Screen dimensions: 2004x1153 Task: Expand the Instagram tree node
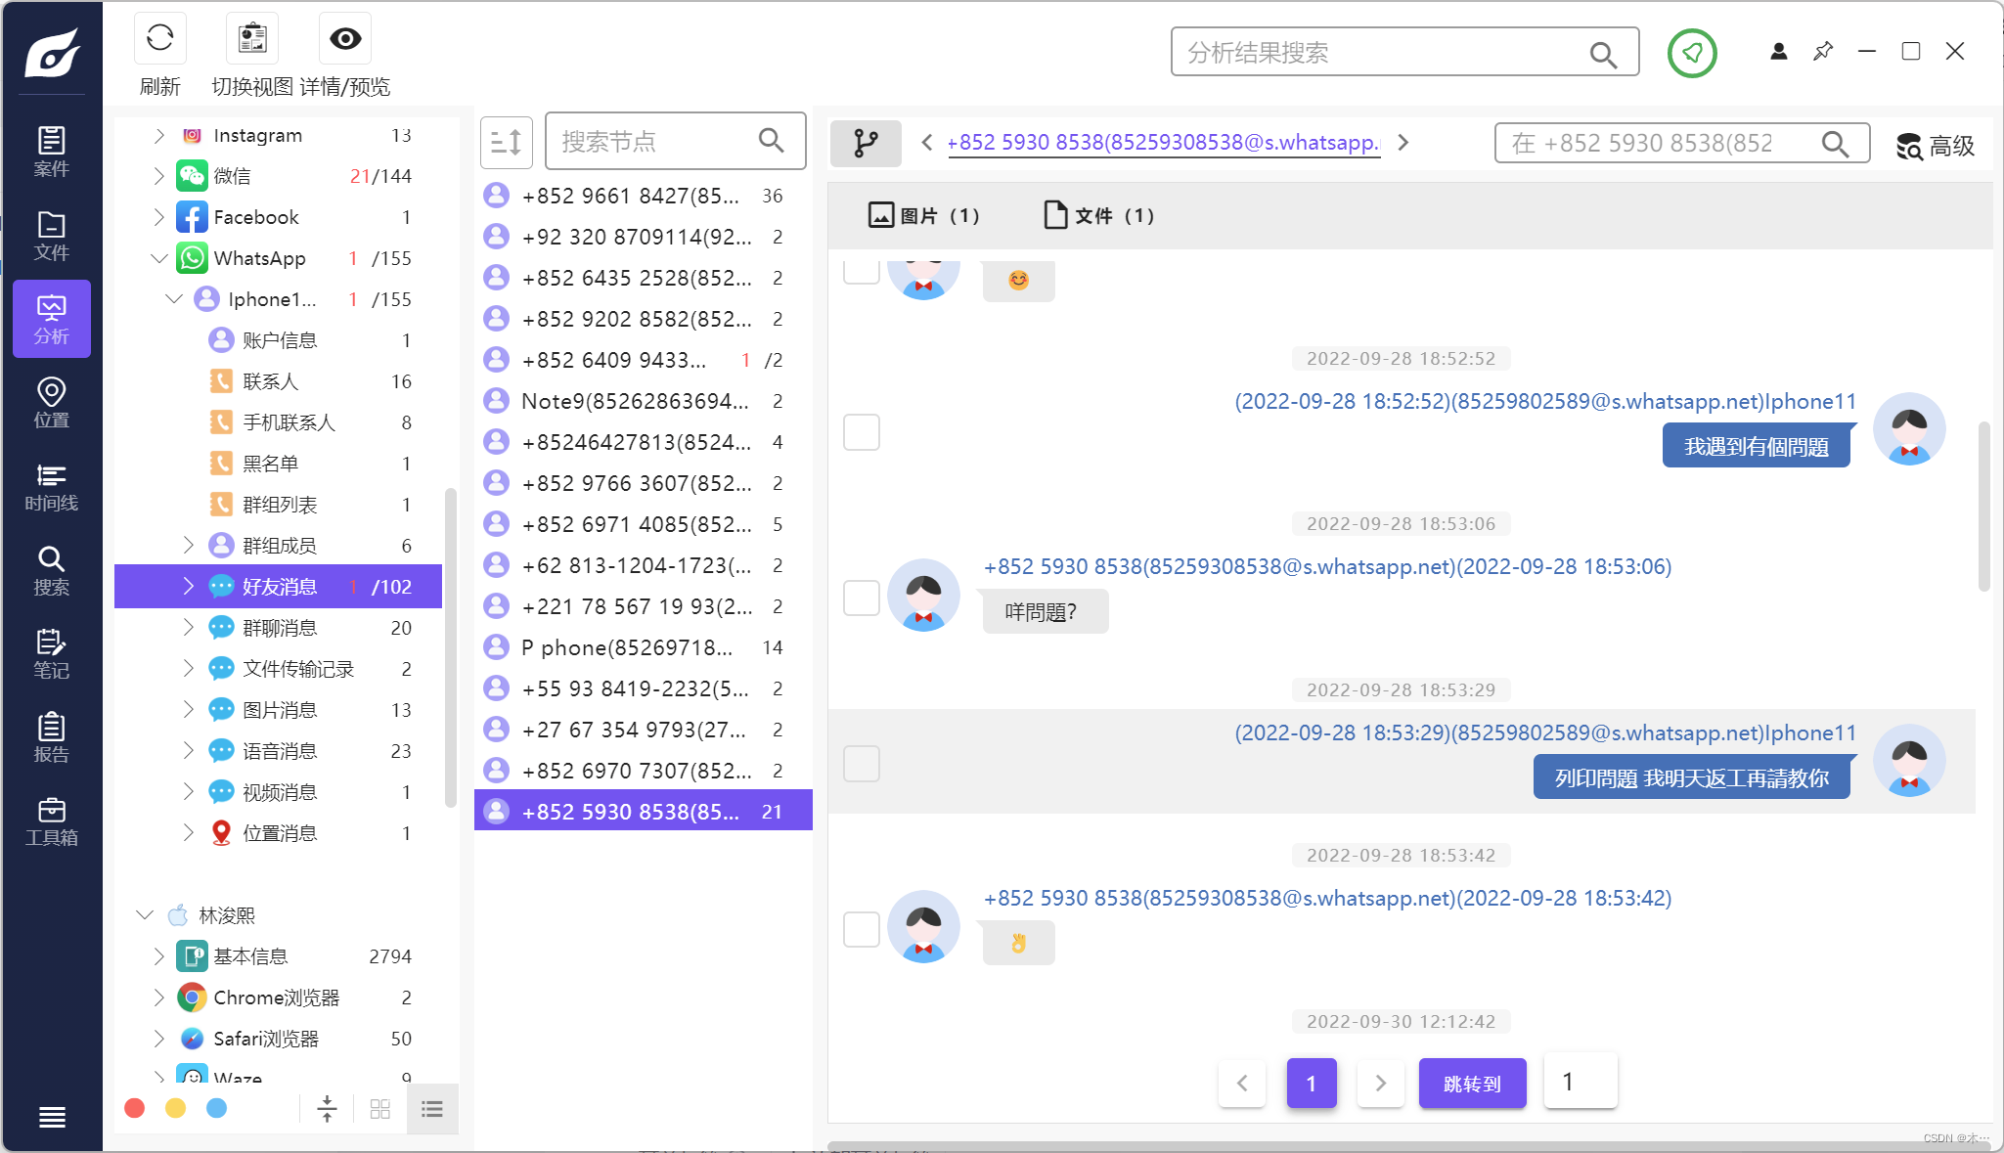point(159,135)
